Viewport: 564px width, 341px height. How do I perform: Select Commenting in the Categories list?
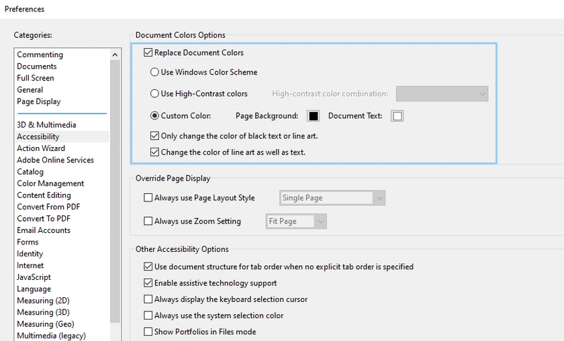click(x=40, y=55)
